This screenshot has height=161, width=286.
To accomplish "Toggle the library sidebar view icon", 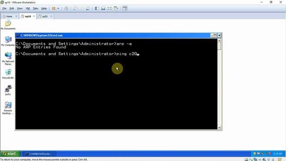I will (97, 8).
